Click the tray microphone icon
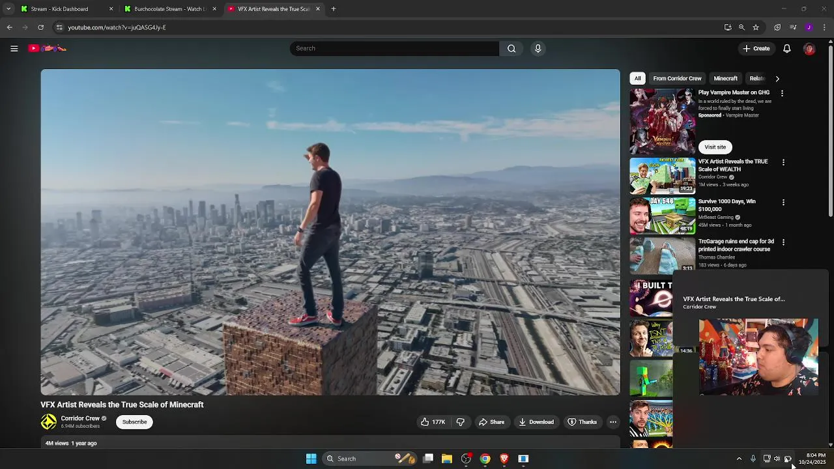 (753, 459)
